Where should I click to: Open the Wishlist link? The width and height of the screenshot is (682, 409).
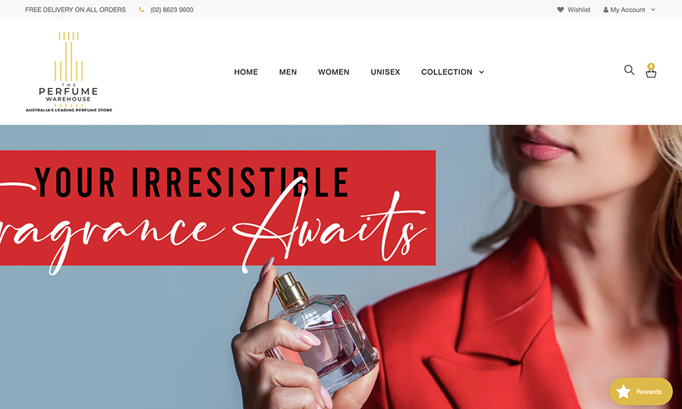tap(578, 10)
